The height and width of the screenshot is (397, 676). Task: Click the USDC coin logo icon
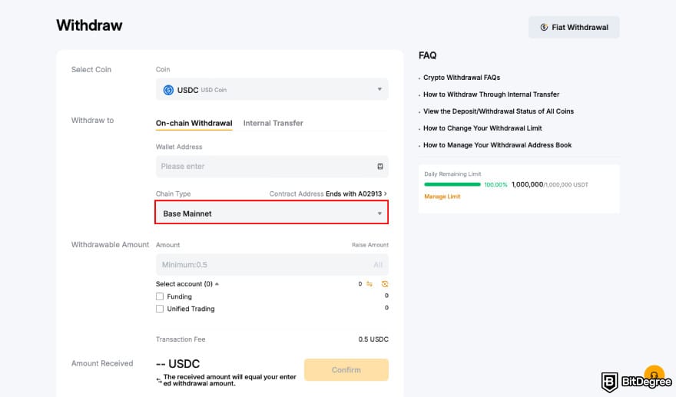click(x=168, y=90)
